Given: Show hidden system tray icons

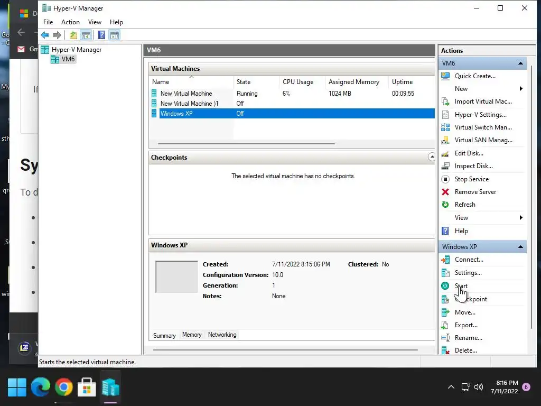Looking at the screenshot, I should click(x=451, y=387).
